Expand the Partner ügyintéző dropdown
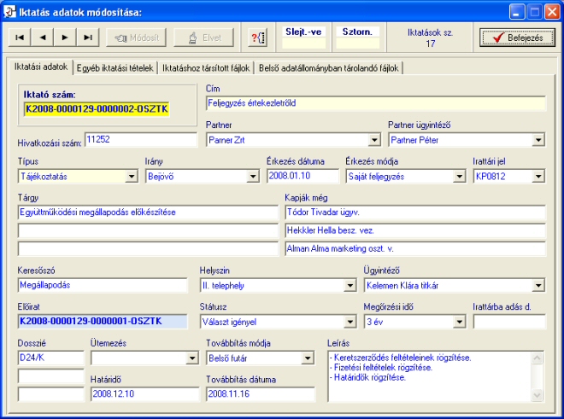Viewport: 564px width, 419px height. [x=538, y=140]
